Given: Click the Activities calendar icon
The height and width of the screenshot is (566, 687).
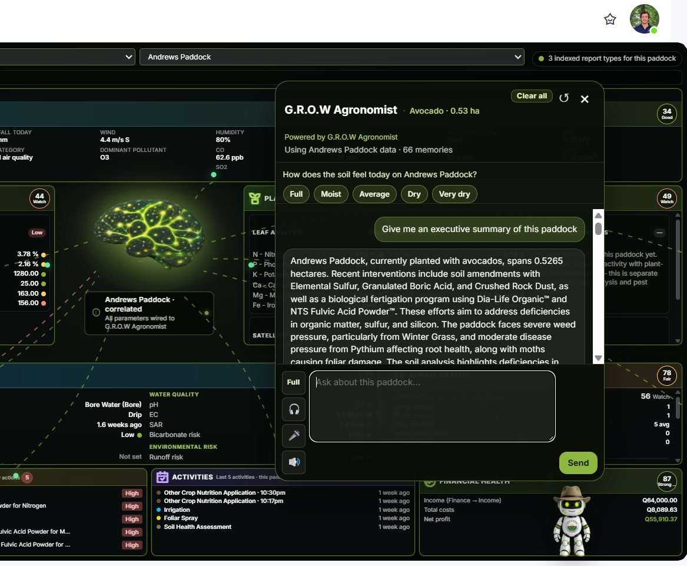Looking at the screenshot, I should pyautogui.click(x=162, y=477).
